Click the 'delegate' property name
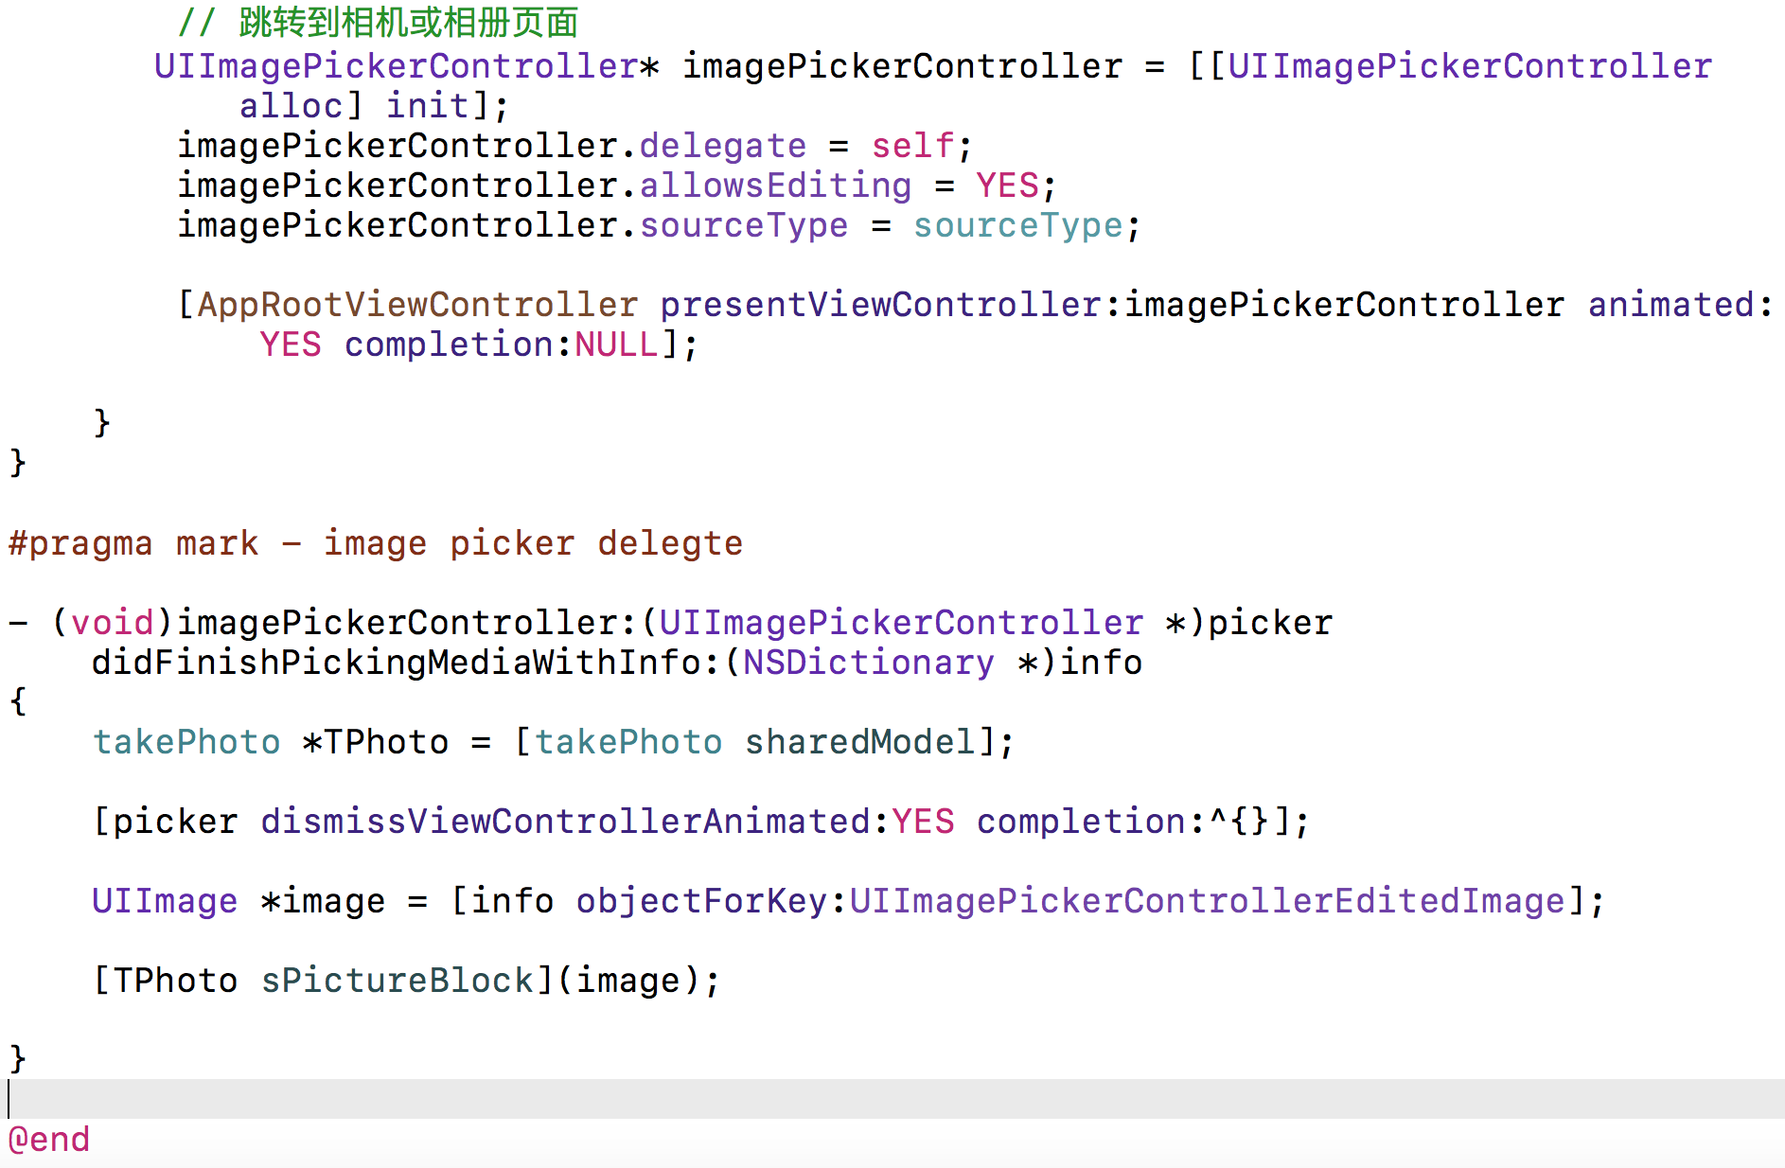 [x=723, y=146]
